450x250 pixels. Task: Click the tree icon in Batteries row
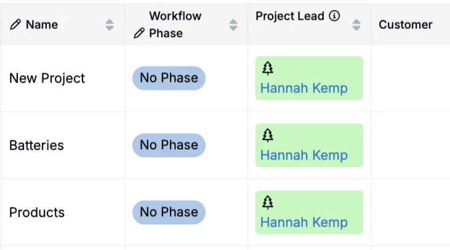[268, 135]
